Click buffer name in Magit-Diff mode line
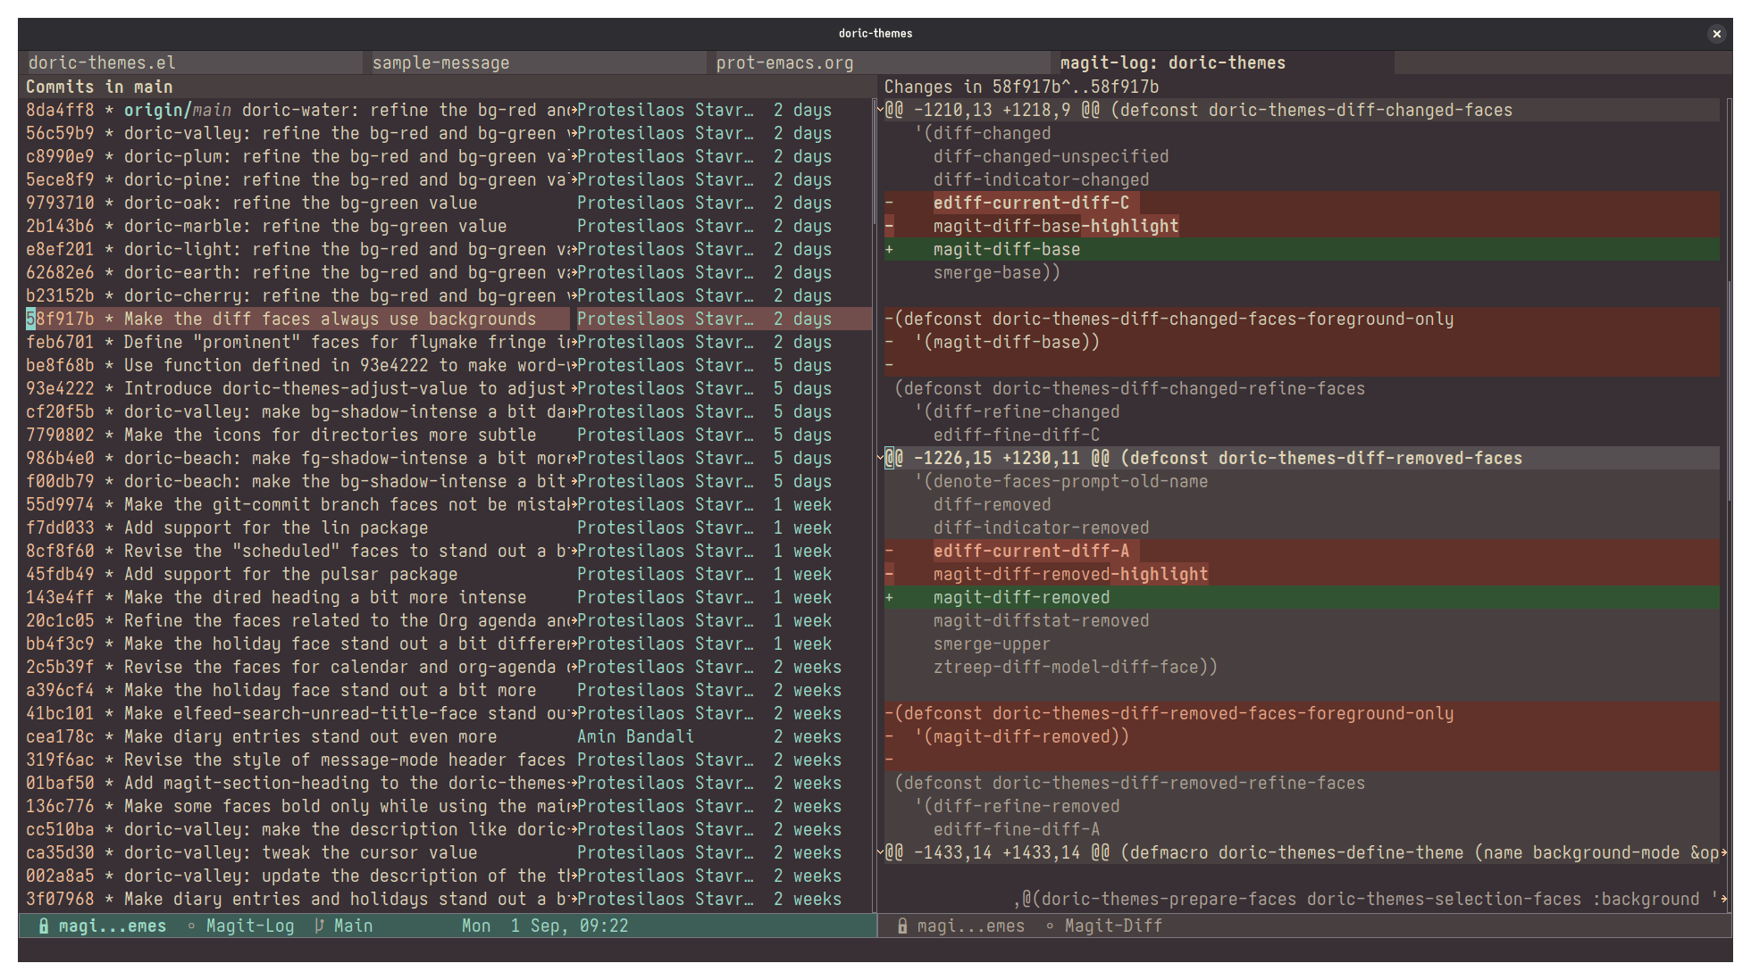 971,926
